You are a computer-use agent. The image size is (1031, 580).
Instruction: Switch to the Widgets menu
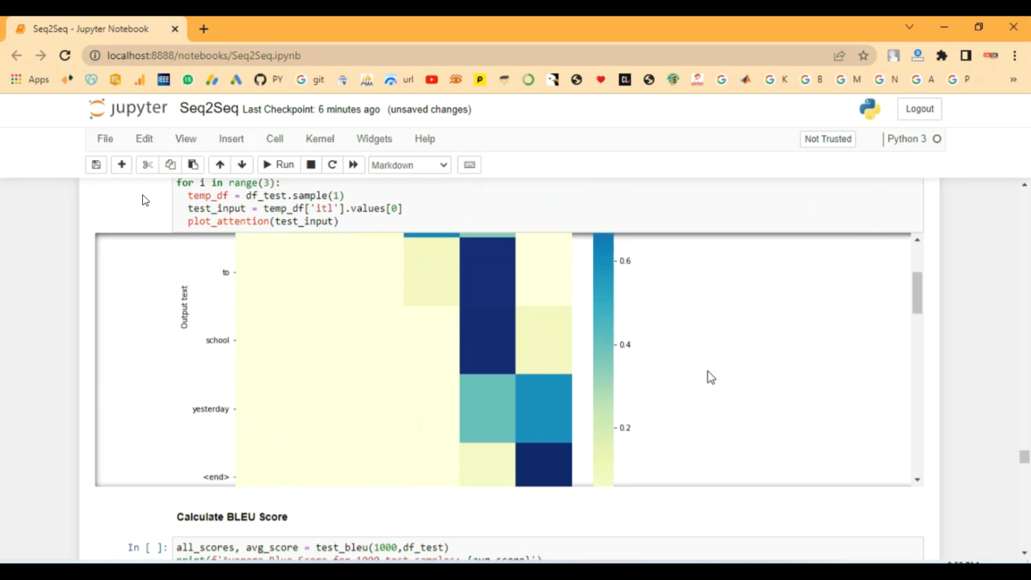click(374, 138)
